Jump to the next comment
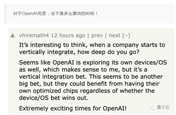This screenshot has width=176, height=115. [115, 35]
